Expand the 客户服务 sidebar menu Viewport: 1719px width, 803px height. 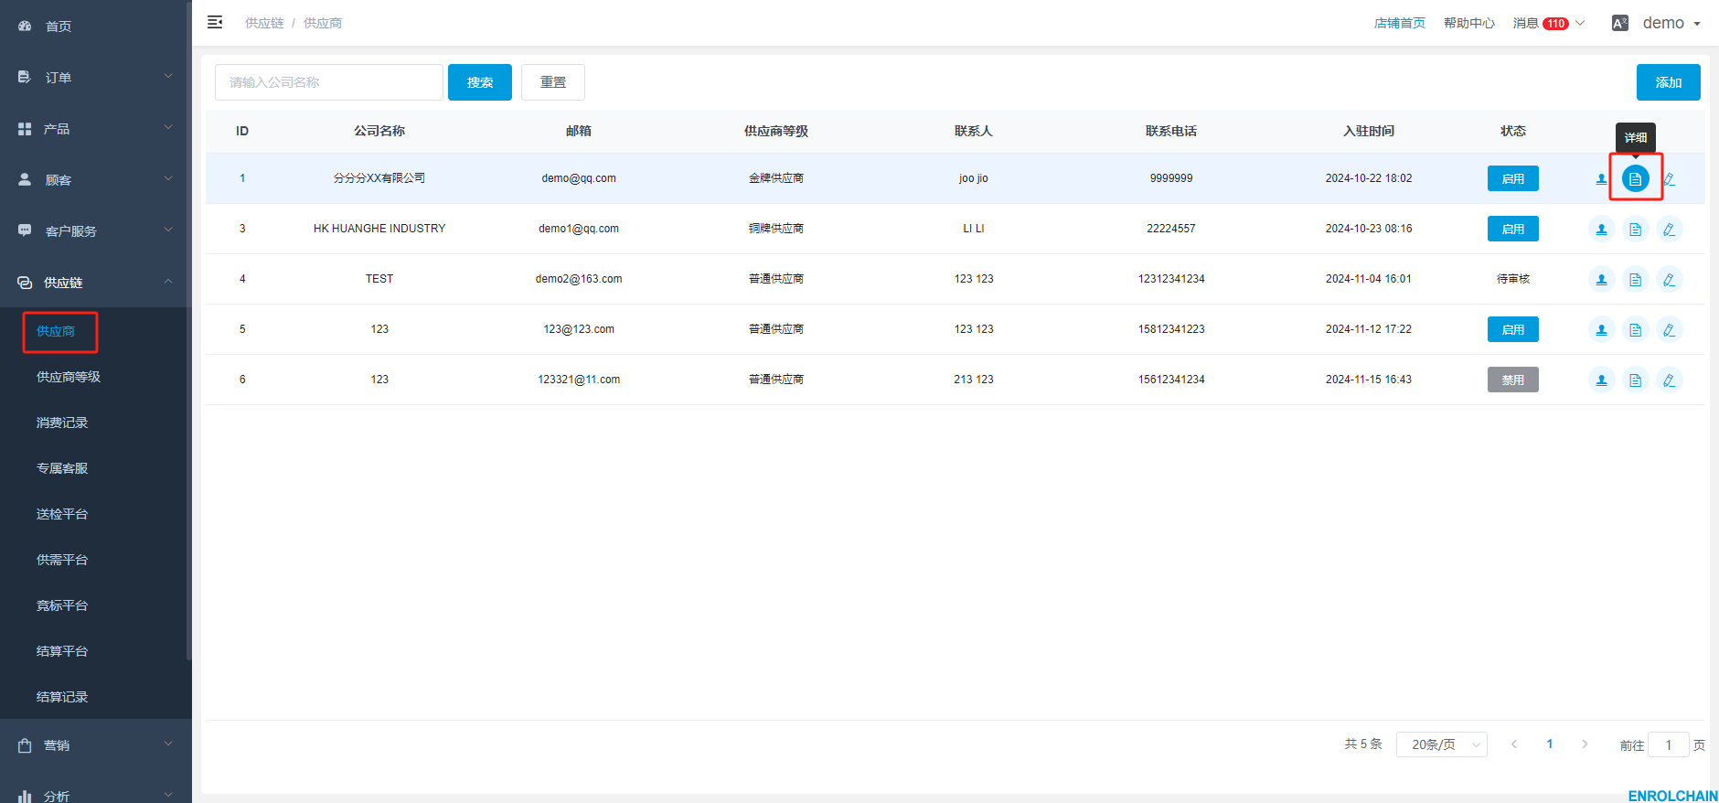(96, 230)
